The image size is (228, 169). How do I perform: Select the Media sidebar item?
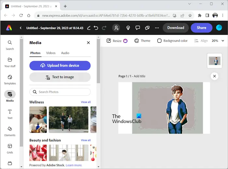click(10, 96)
